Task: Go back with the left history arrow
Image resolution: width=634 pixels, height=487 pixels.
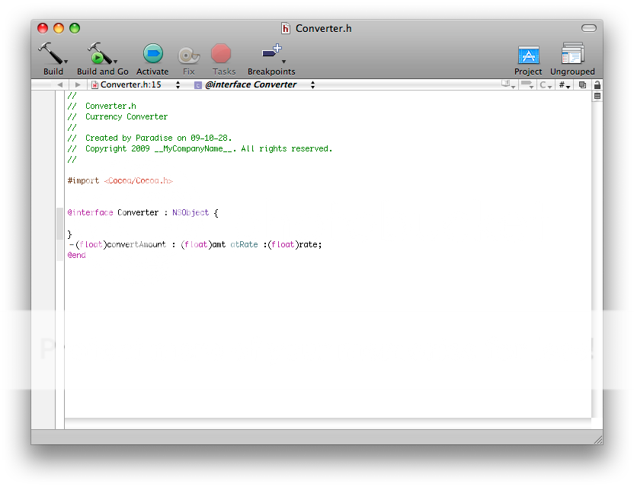Action: point(60,84)
